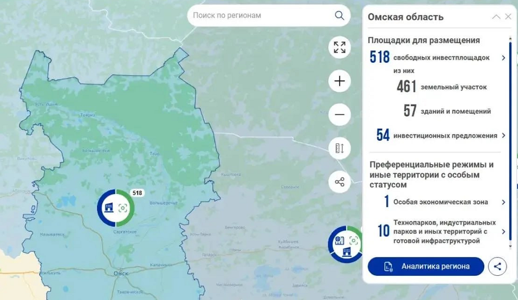Expand the map to fullscreen view
This screenshot has height=300, width=518.
[339, 48]
